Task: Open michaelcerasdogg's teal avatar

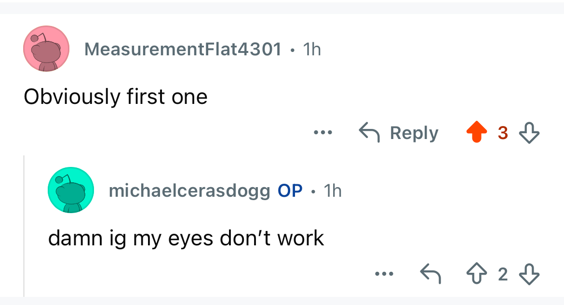Action: tap(71, 191)
